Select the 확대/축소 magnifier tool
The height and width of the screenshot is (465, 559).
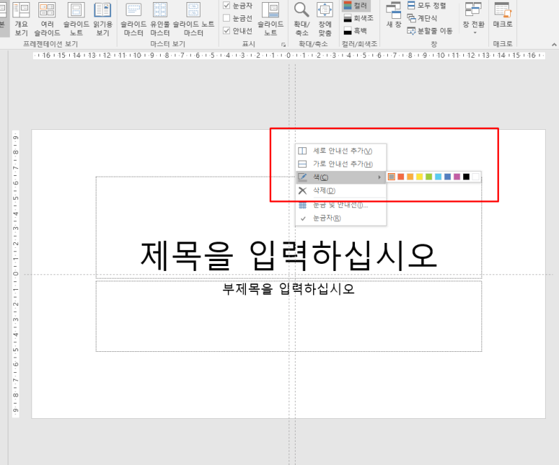(x=300, y=19)
